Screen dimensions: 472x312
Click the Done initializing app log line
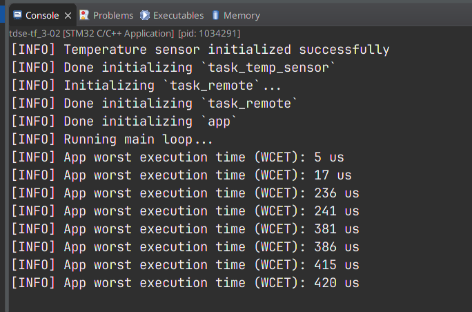(x=124, y=121)
